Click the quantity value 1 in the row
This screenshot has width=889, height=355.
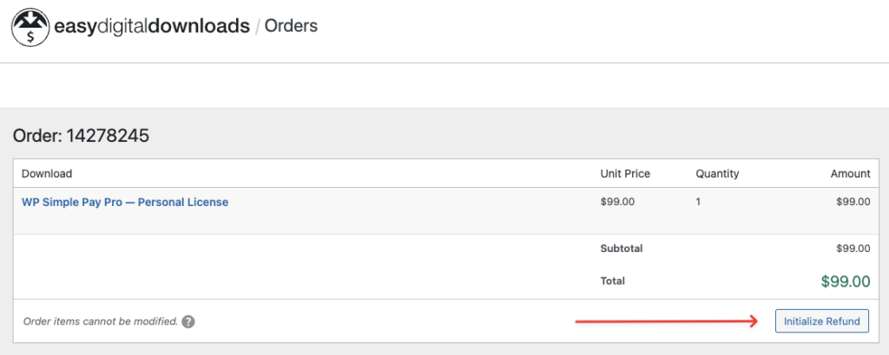pos(699,202)
